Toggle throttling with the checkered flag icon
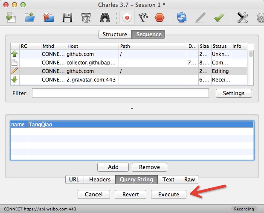Image resolution: width=264 pixels, height=213 pixels. (x=142, y=18)
